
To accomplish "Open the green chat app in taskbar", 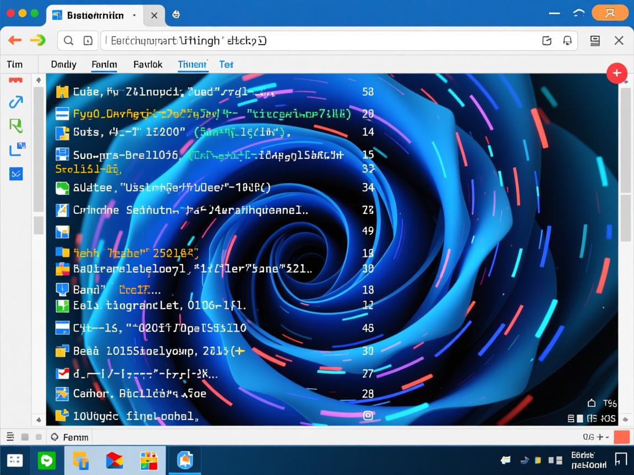I will (x=47, y=461).
